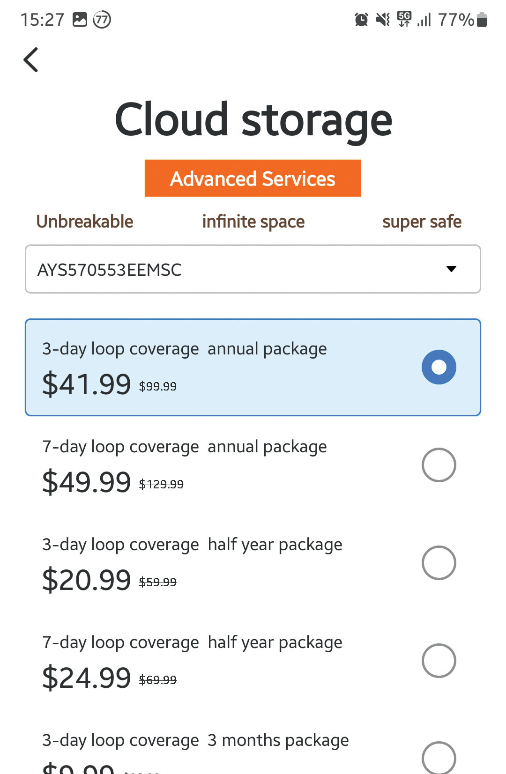This screenshot has width=506, height=774.
Task: Choose the $24.99 half year radio button
Action: tap(439, 661)
